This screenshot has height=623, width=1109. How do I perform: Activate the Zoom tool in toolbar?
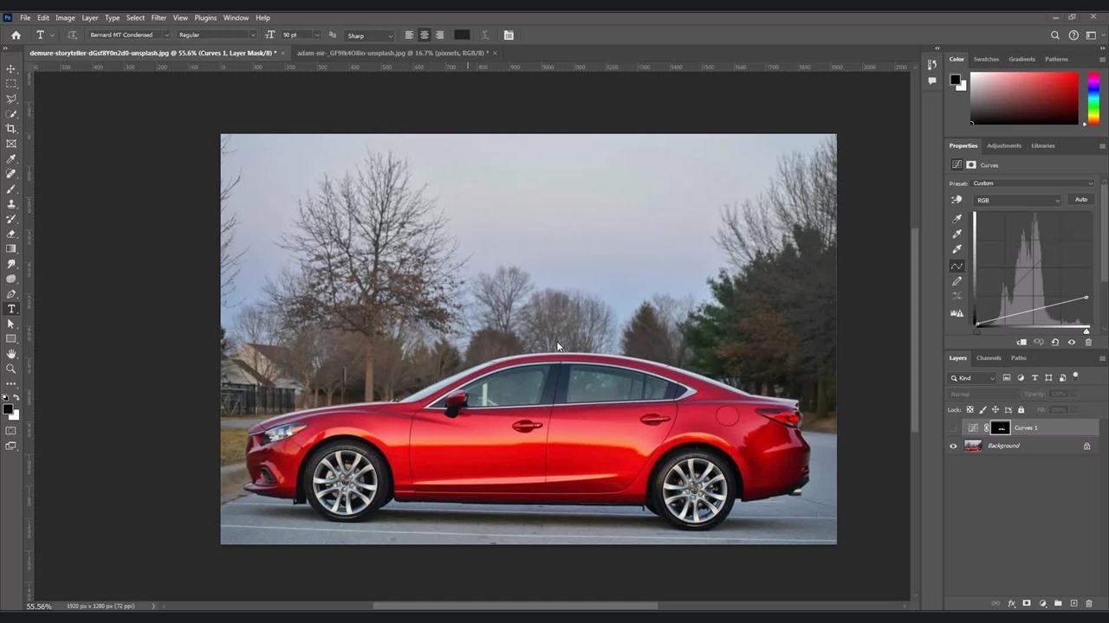11,369
